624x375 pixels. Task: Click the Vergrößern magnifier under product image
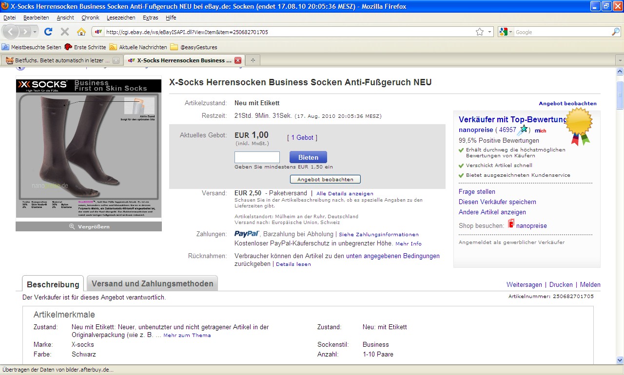point(72,226)
